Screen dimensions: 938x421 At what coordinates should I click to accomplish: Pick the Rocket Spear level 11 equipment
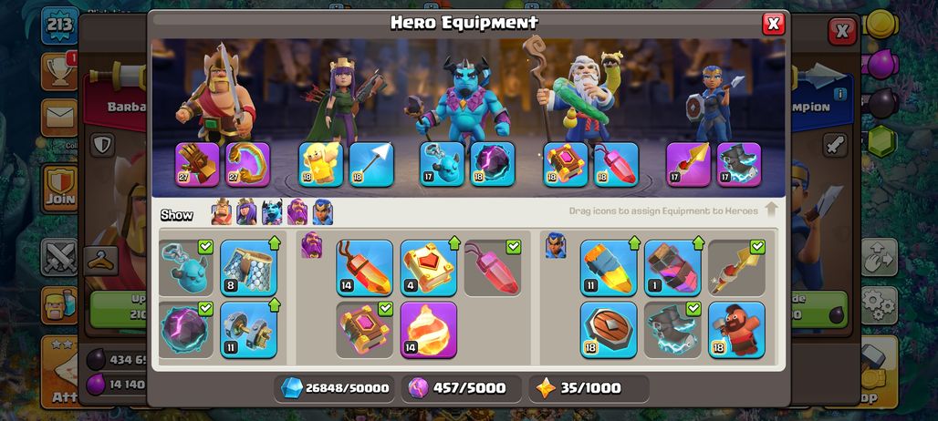pyautogui.click(x=609, y=268)
